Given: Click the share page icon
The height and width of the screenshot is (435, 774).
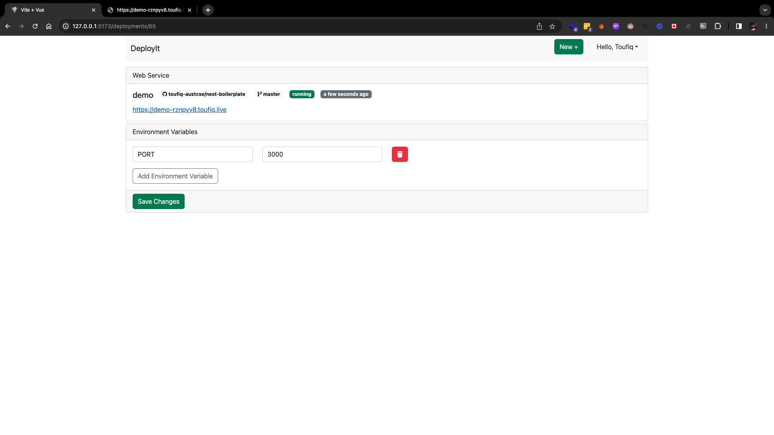Looking at the screenshot, I should coord(539,26).
